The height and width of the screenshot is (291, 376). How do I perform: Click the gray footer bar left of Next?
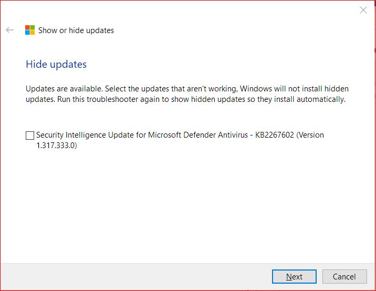[x=131, y=276]
